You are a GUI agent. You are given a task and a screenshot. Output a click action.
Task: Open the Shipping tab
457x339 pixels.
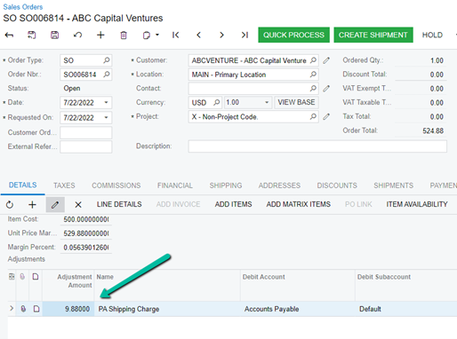click(x=226, y=185)
